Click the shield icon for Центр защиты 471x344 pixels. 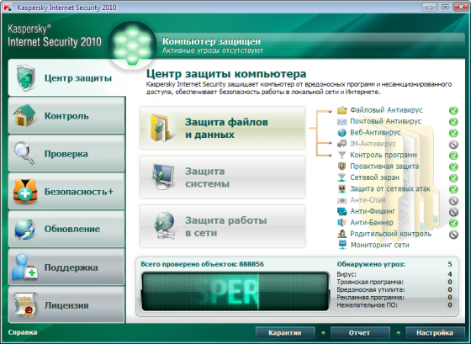coord(26,78)
